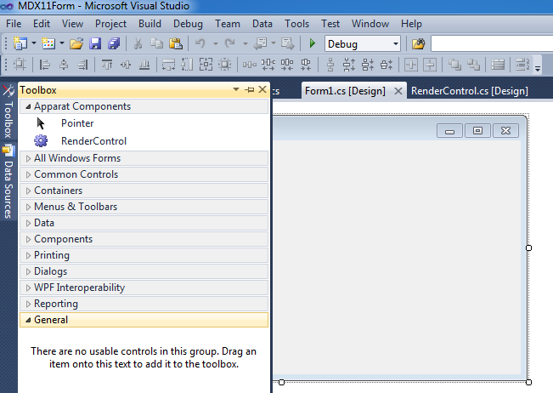Image resolution: width=553 pixels, height=393 pixels.
Task: Expand the Menus & Toolbars group
Action: (x=28, y=208)
